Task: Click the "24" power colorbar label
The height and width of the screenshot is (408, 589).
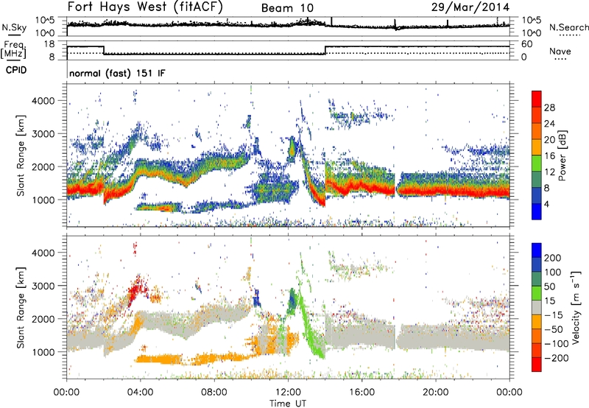Action: (549, 124)
